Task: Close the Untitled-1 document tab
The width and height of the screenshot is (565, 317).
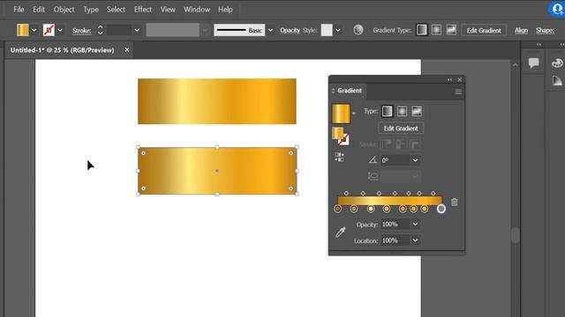Action: coord(127,50)
